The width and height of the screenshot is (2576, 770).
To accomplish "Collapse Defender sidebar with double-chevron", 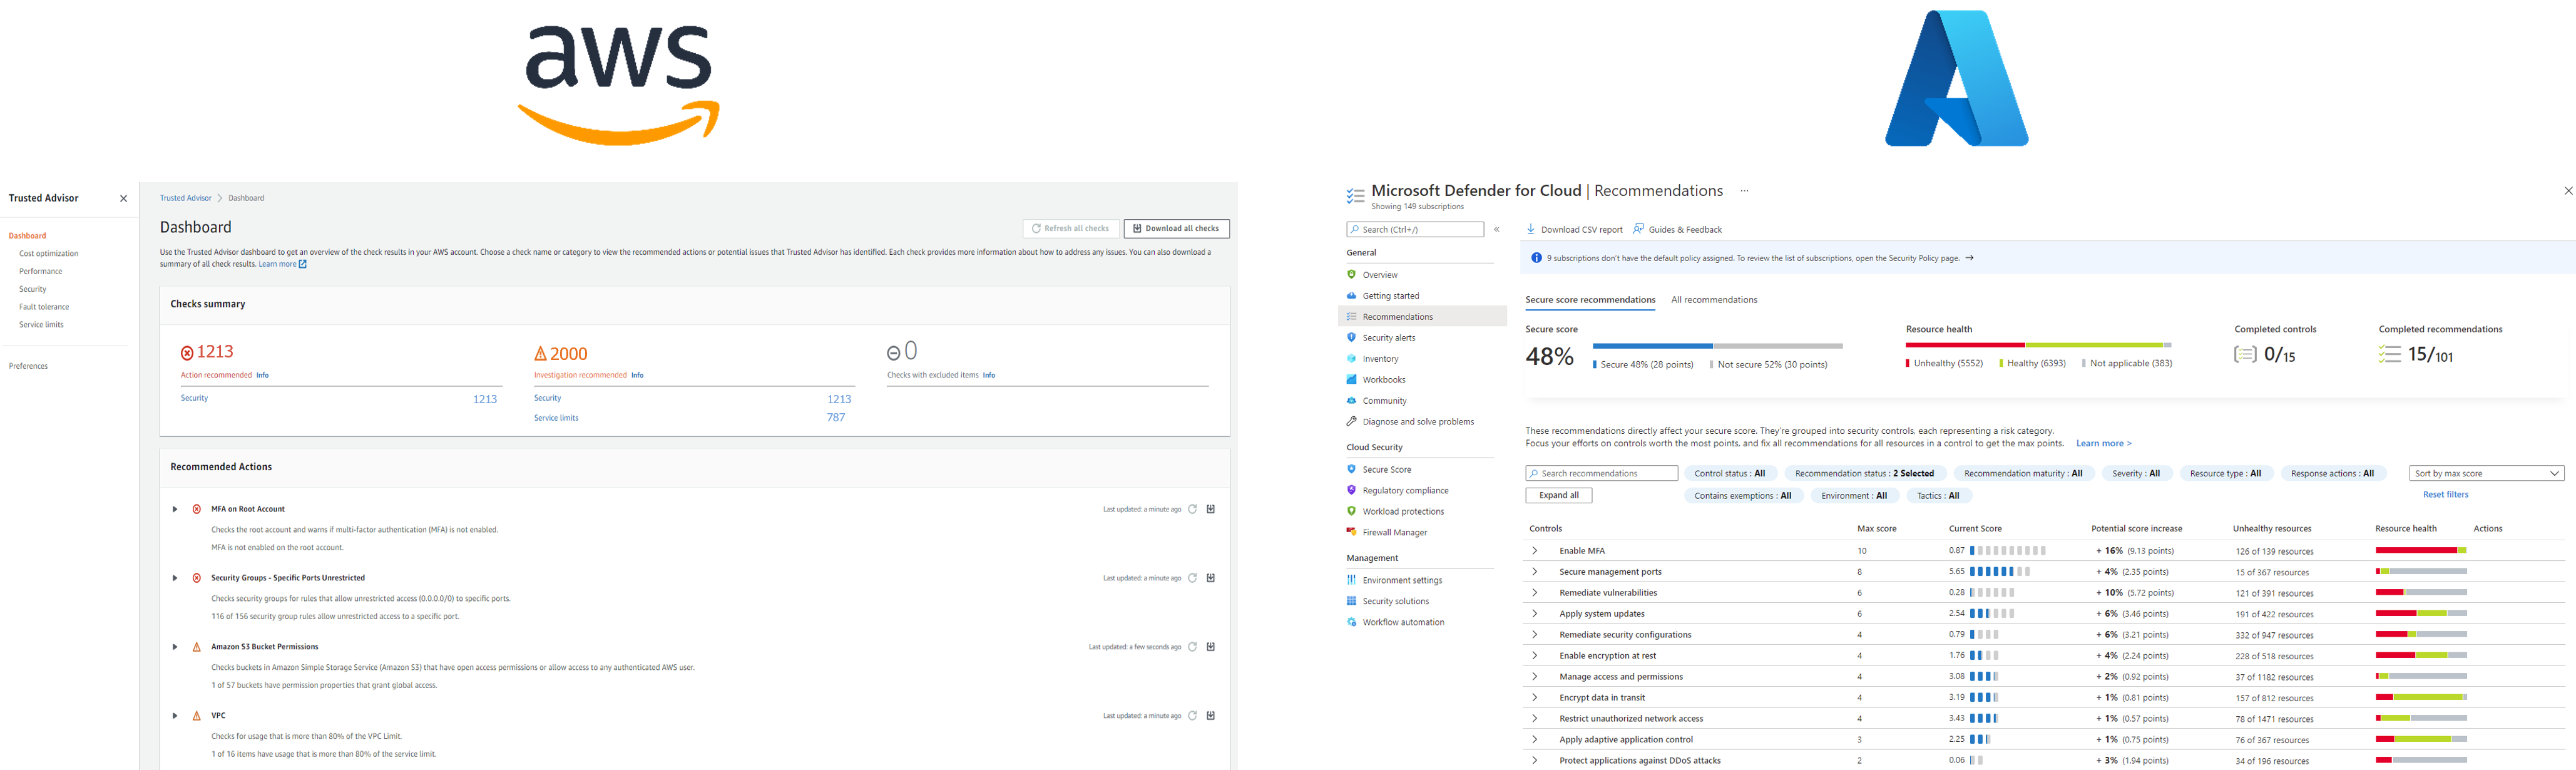I will [x=1497, y=230].
